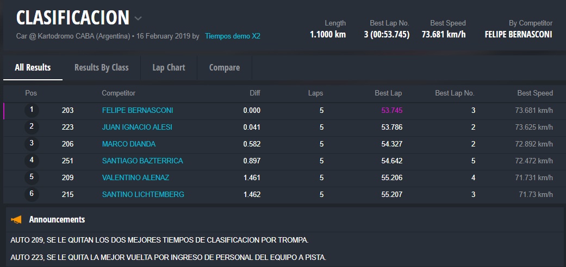The image size is (566, 267).
Task: Click the position 1 circle badge
Action: click(32, 110)
